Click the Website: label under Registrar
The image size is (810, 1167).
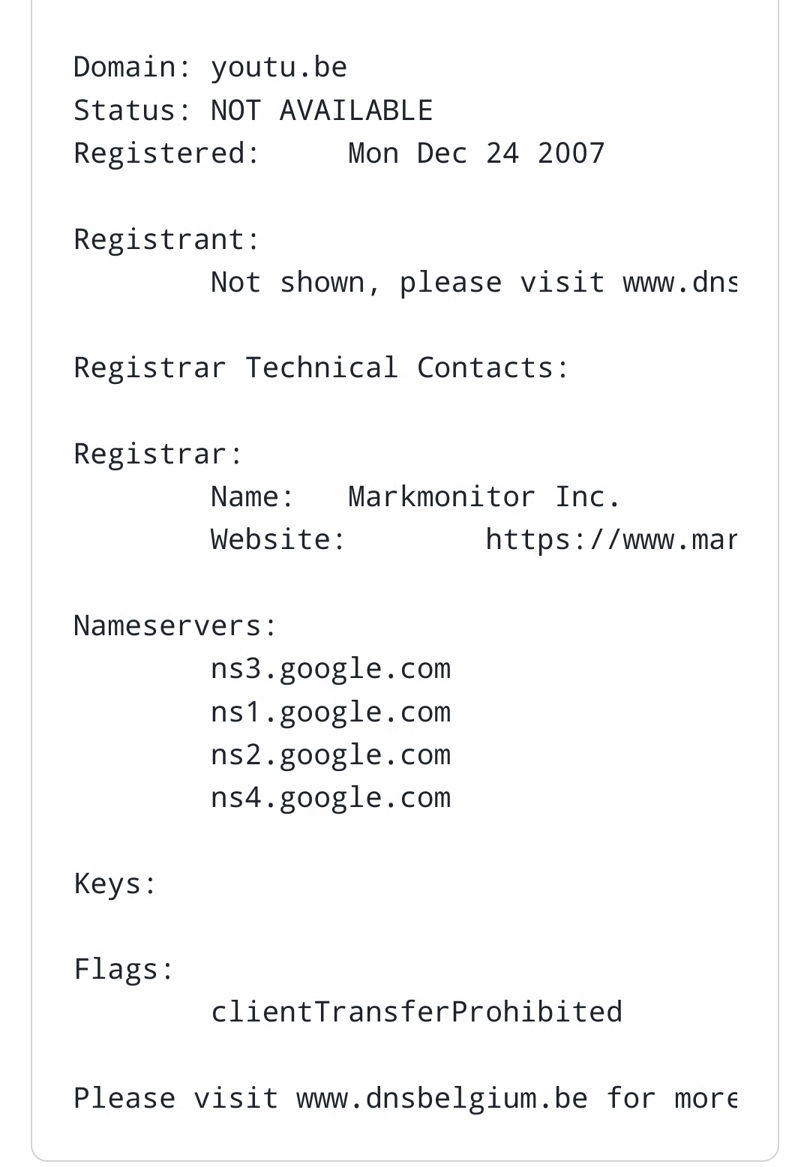point(278,540)
